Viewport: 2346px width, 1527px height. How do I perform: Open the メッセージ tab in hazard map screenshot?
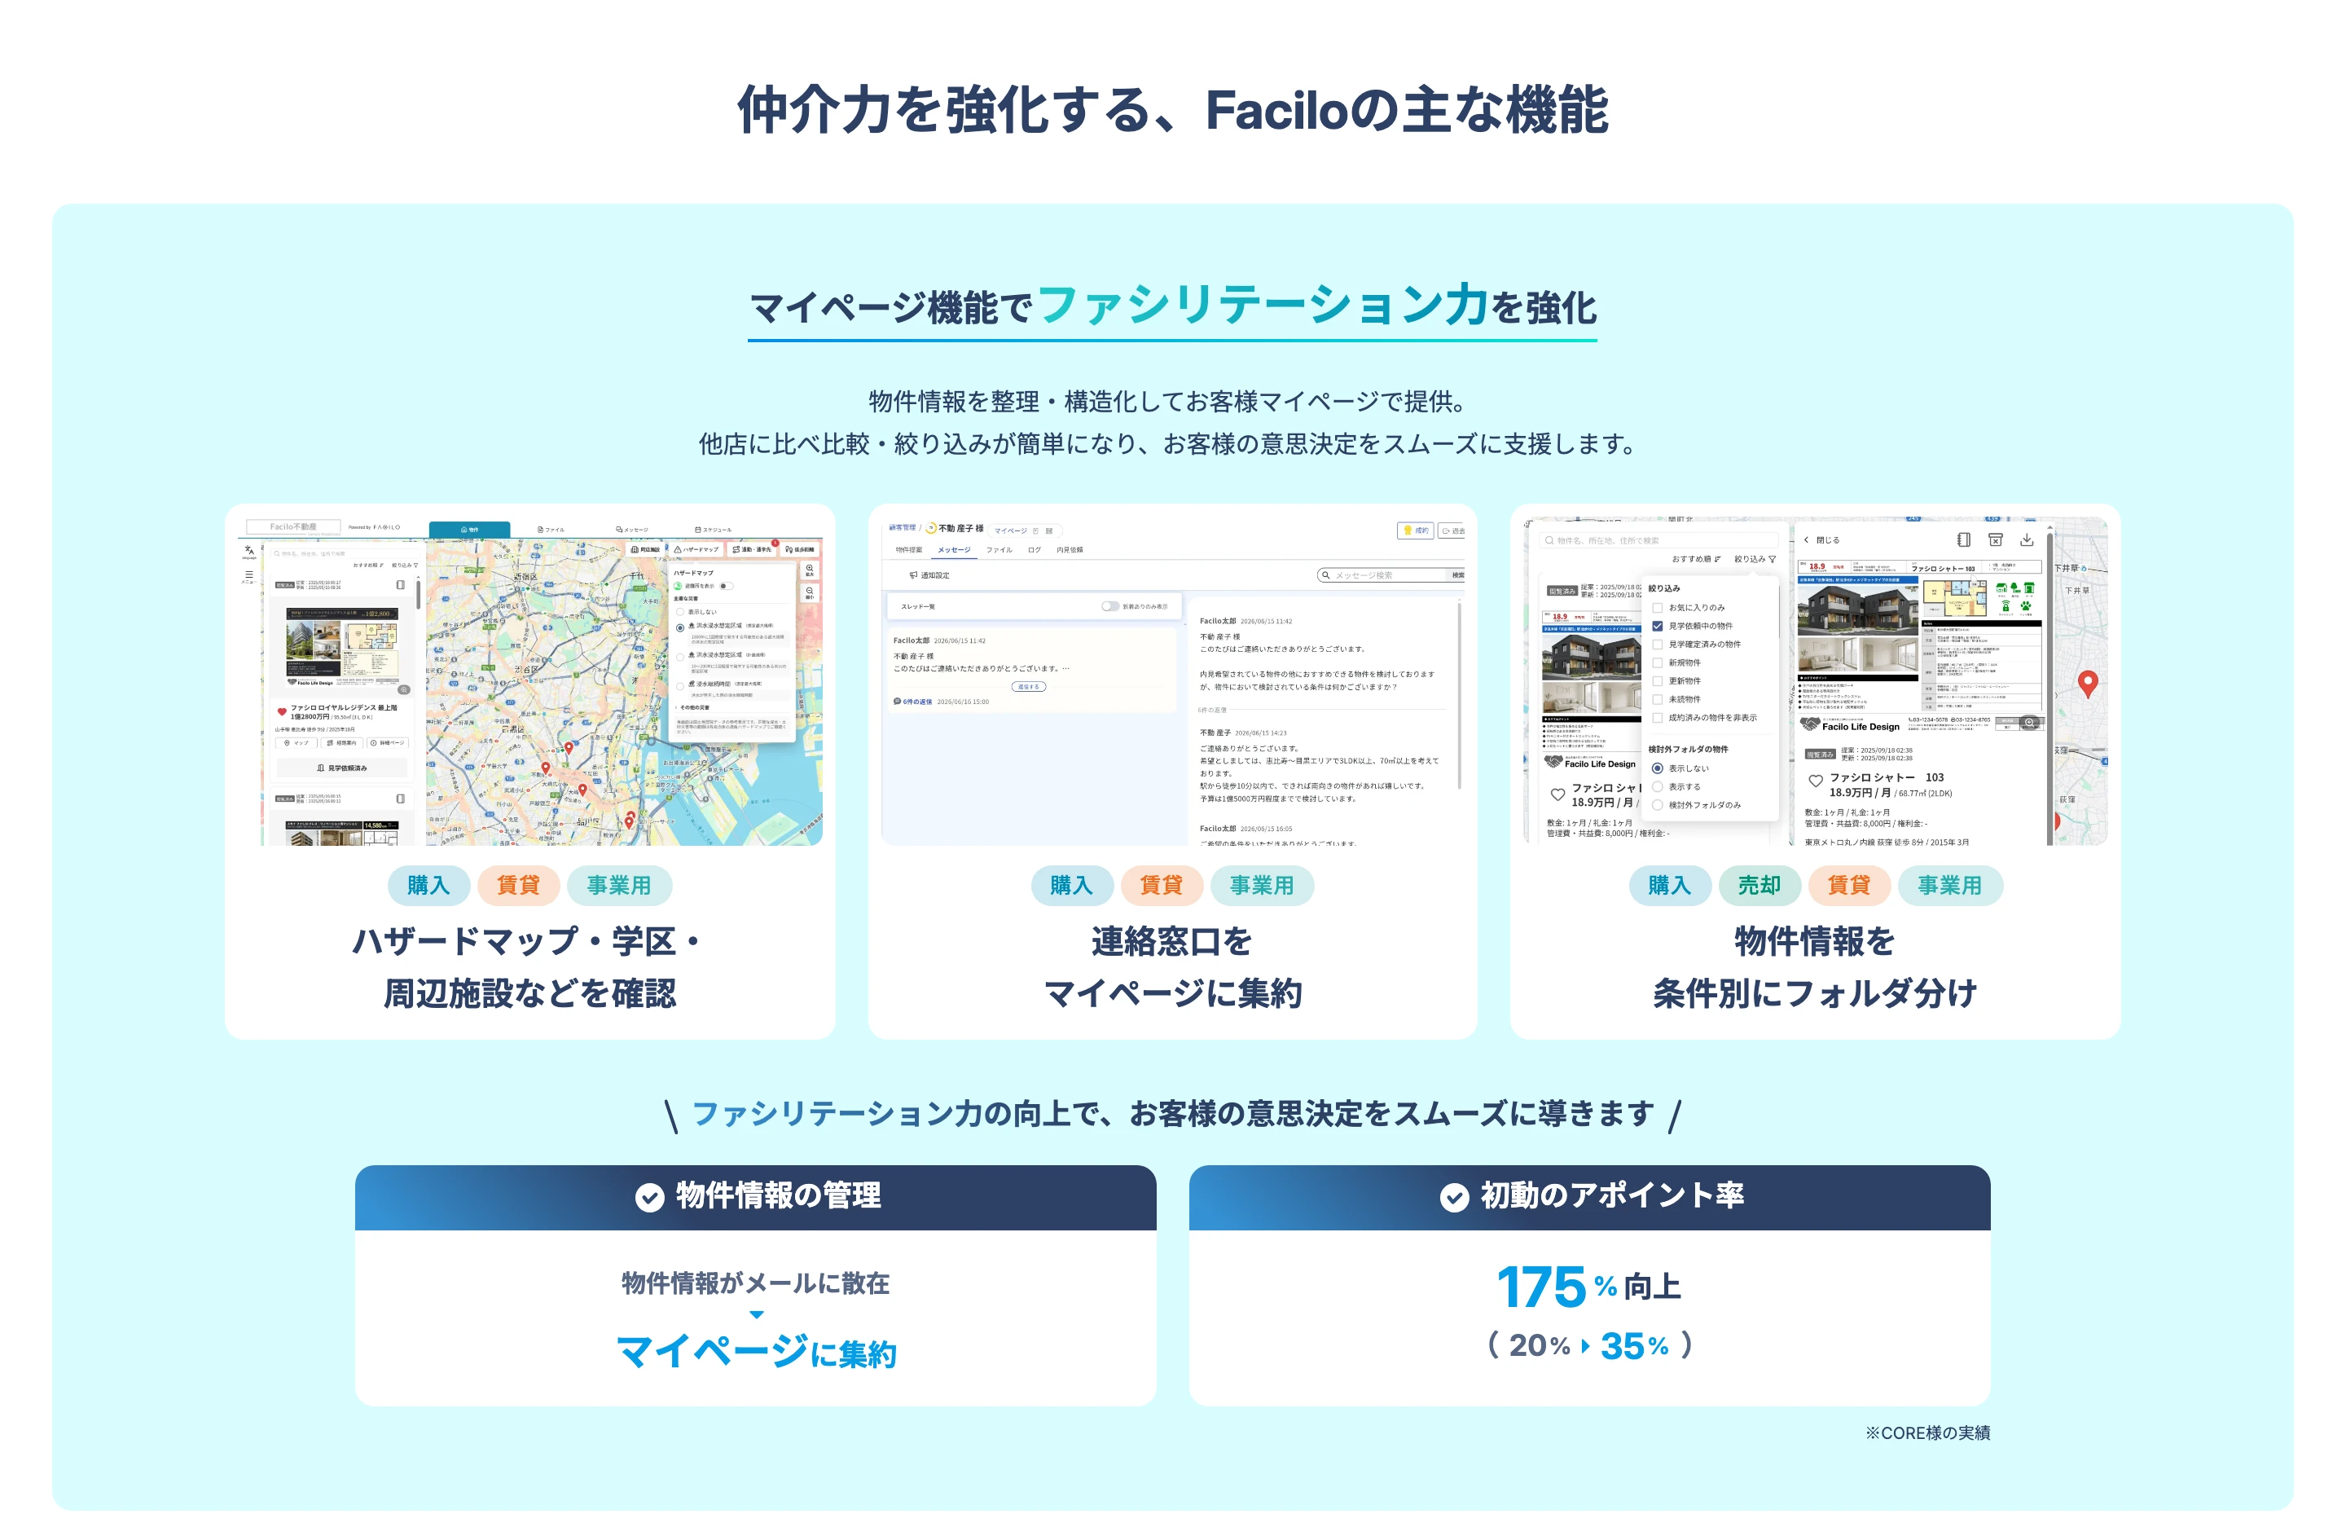pos(632,530)
